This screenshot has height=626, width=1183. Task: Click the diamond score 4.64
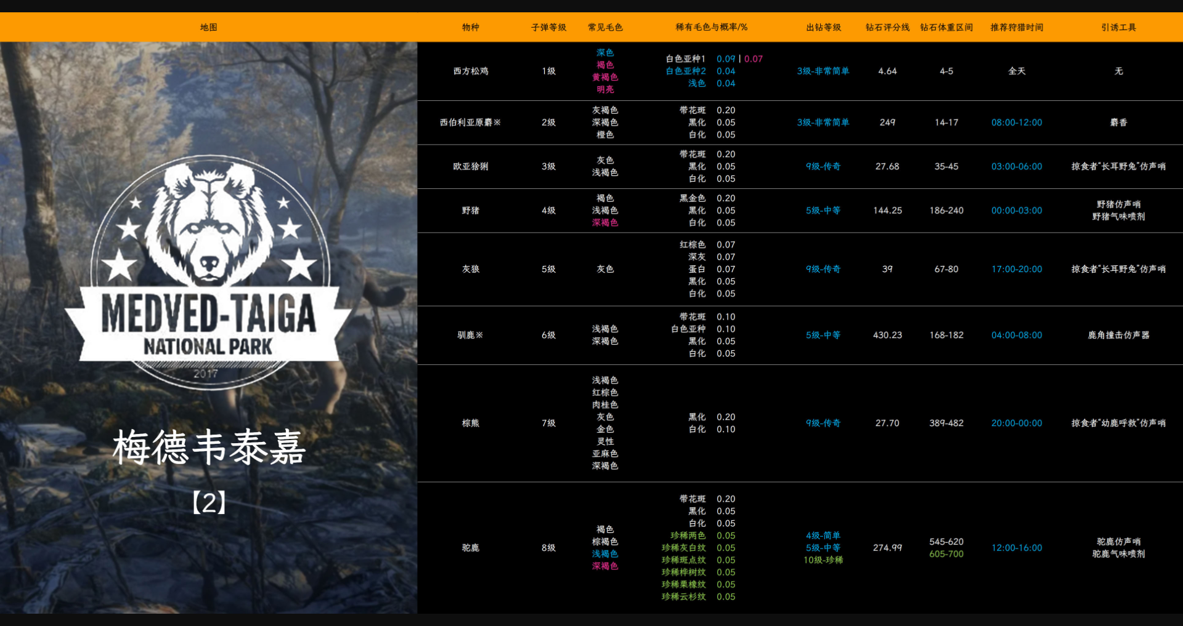(x=888, y=71)
